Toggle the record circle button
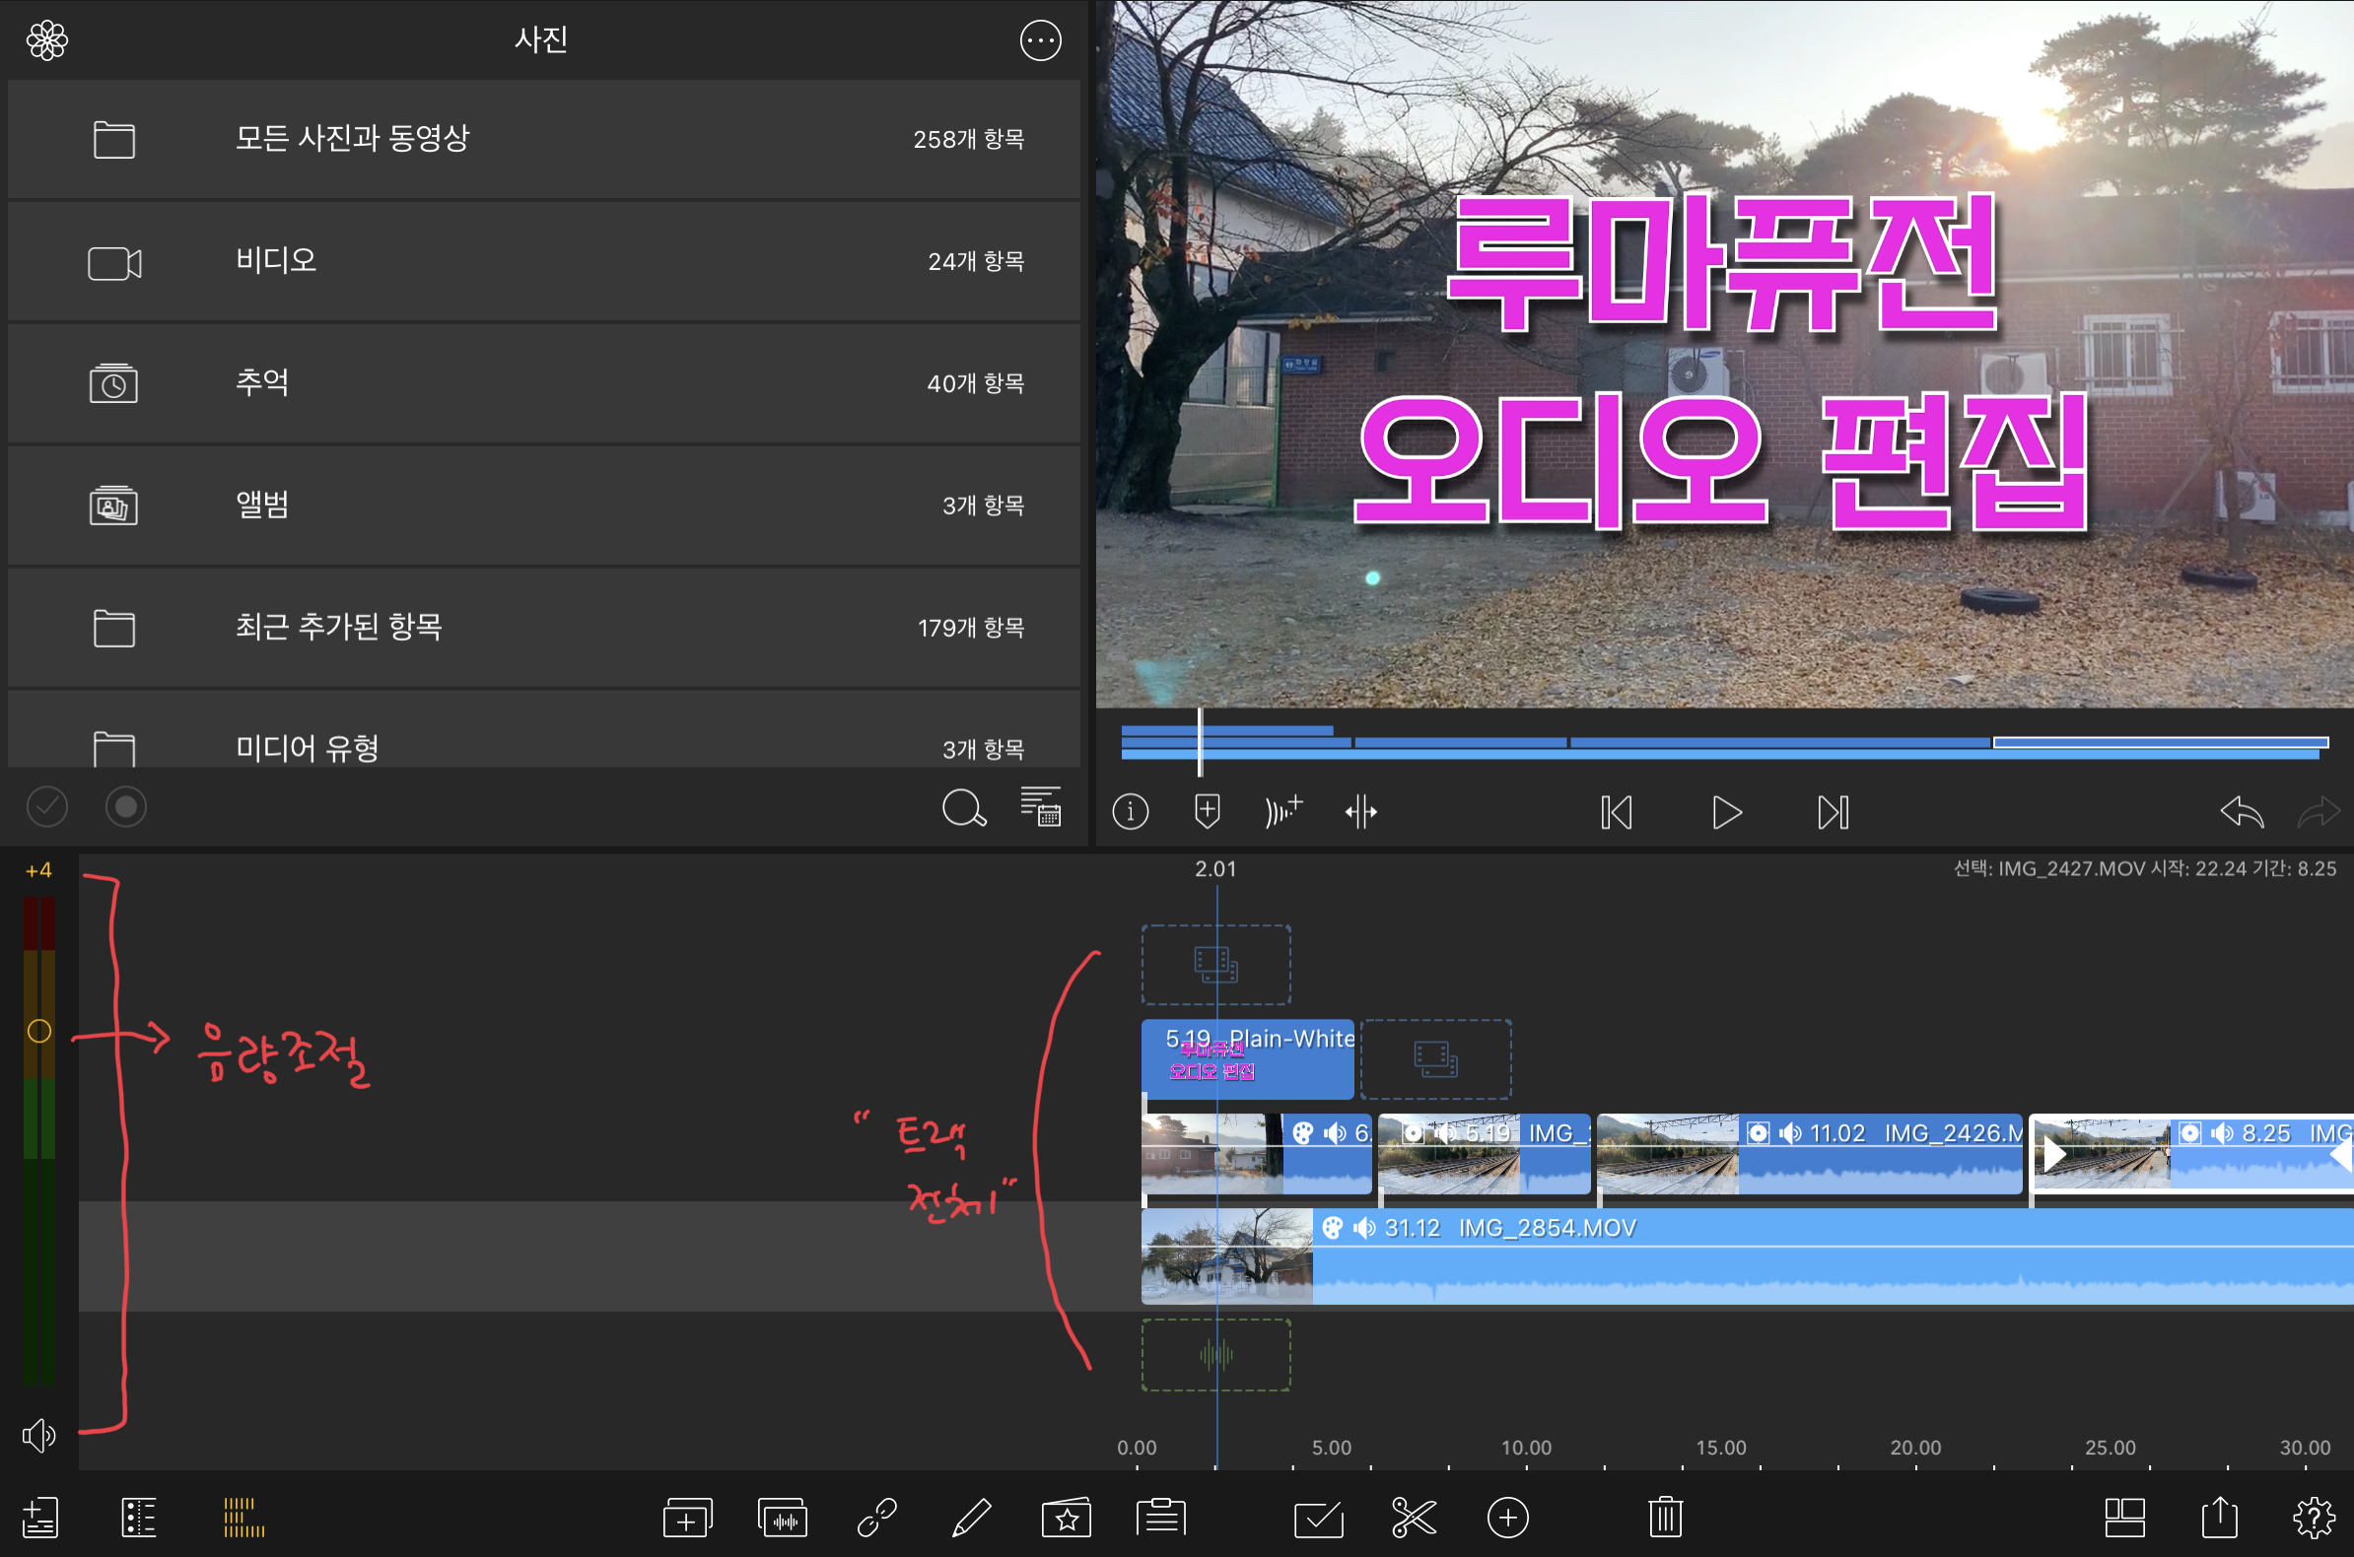The width and height of the screenshot is (2354, 1557). (126, 807)
